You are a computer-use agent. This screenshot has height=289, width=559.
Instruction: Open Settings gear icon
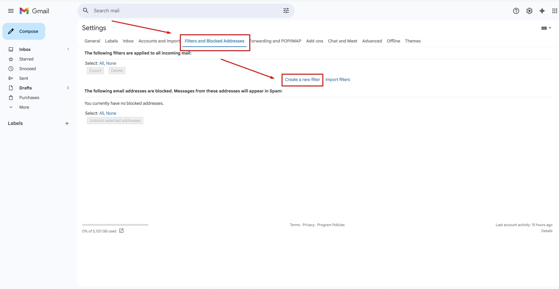529,11
